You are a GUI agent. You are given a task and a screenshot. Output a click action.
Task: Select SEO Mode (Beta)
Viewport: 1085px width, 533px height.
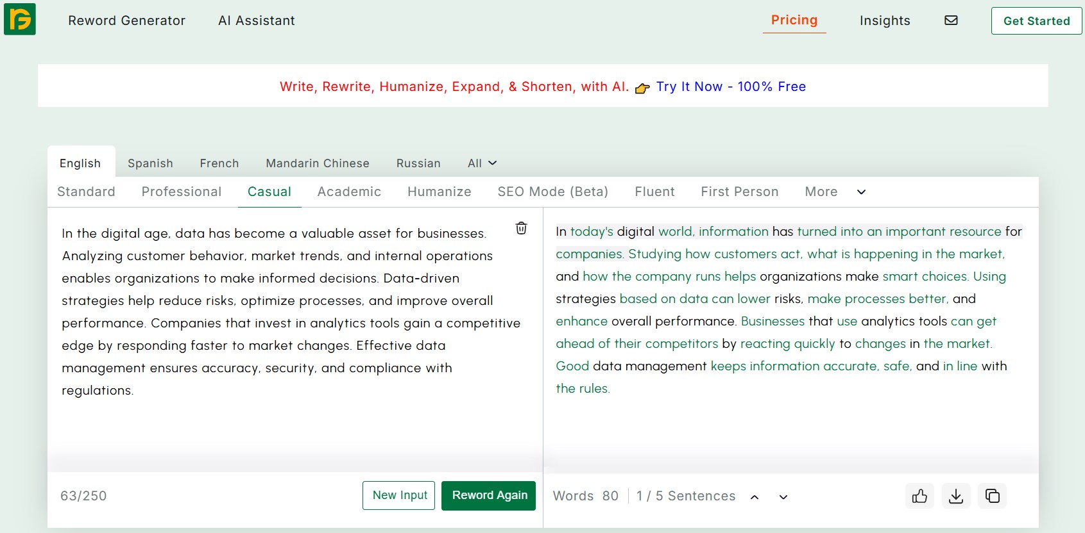(553, 192)
